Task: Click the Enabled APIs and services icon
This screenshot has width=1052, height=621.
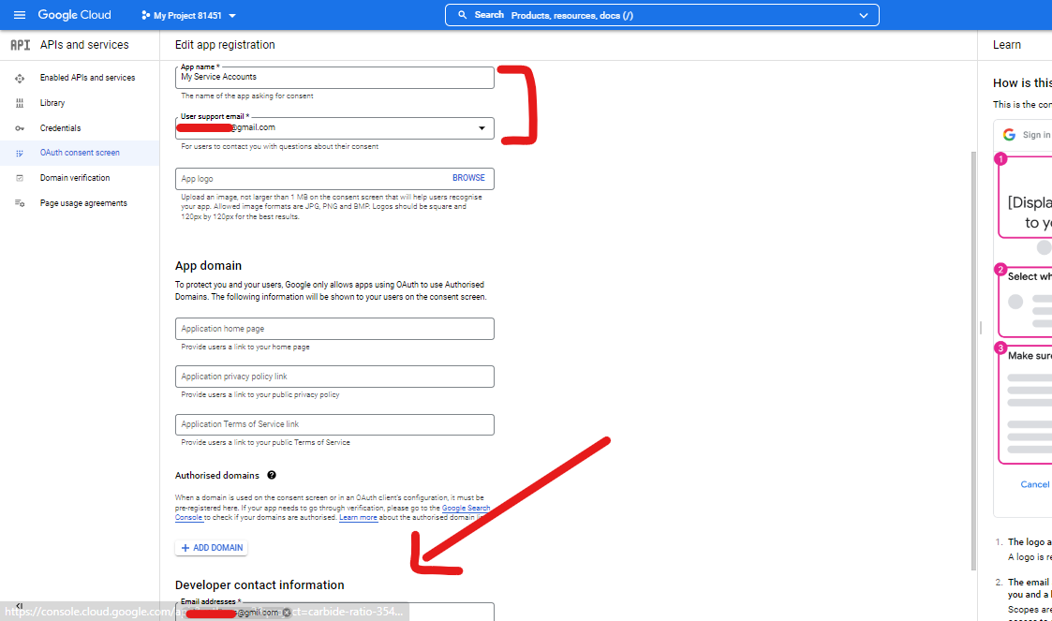Action: coord(20,79)
